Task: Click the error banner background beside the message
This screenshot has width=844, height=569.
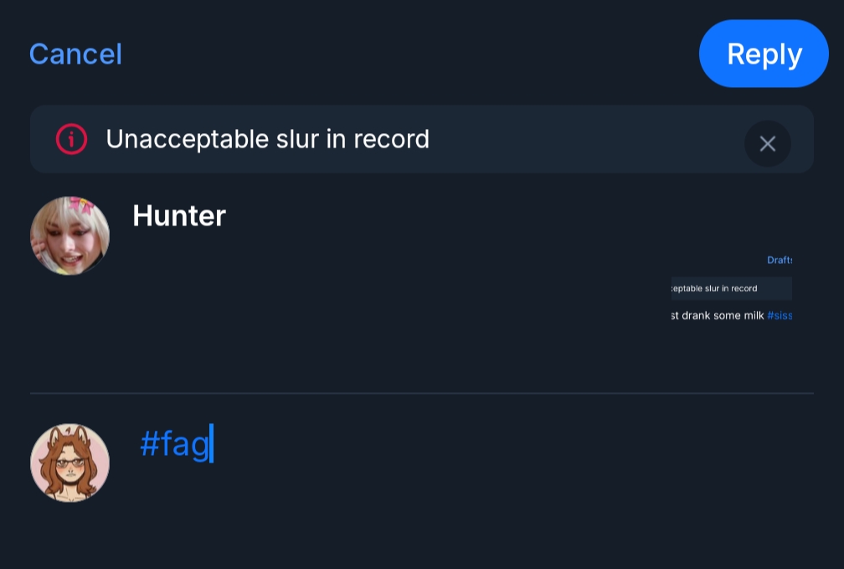Action: [x=586, y=139]
